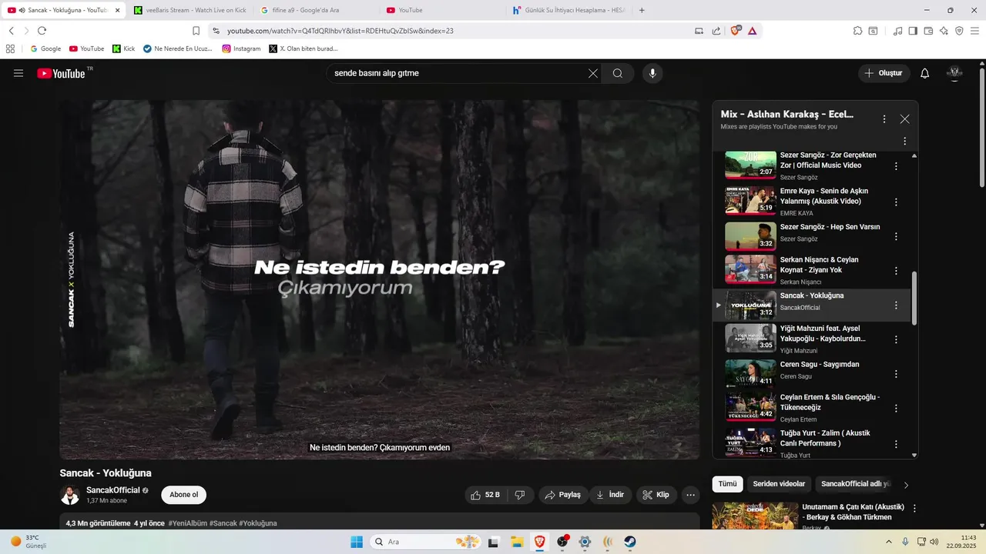Switch to fifine a9 Google tab
986x554 pixels.
(x=316, y=10)
